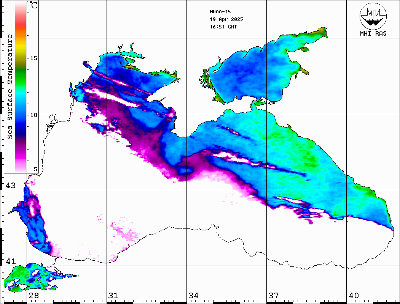Select the time text 16:51 GMT
Image resolution: width=400 pixels, height=304 pixels.
(223, 27)
